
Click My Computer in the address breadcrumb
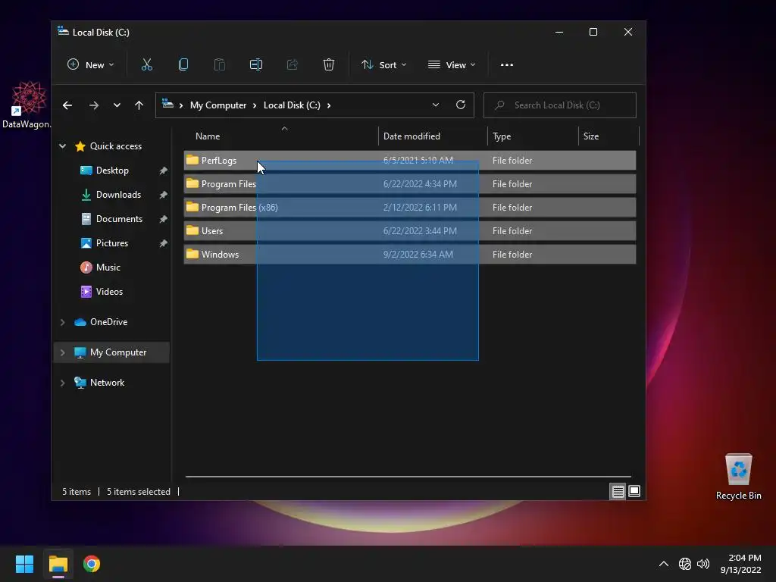tap(218, 105)
